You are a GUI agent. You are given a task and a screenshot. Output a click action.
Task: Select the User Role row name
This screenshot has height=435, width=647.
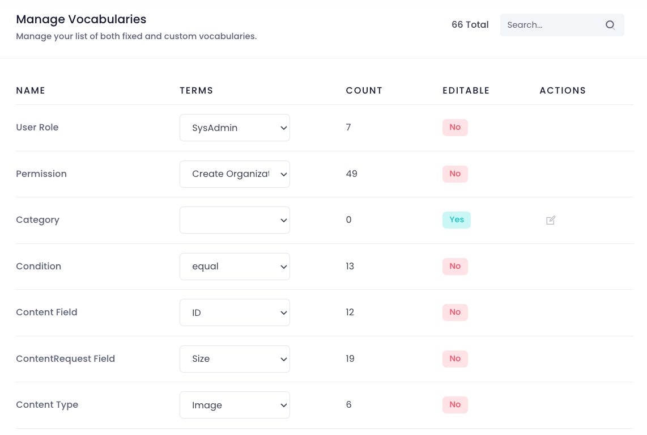37,127
